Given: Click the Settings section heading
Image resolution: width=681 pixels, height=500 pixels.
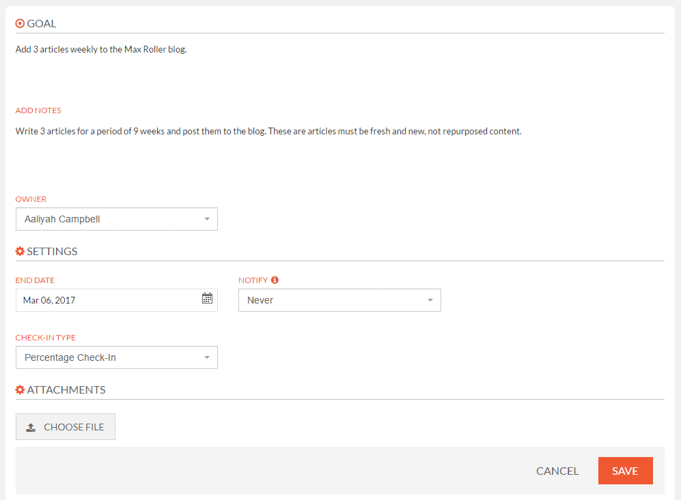Looking at the screenshot, I should click(52, 252).
